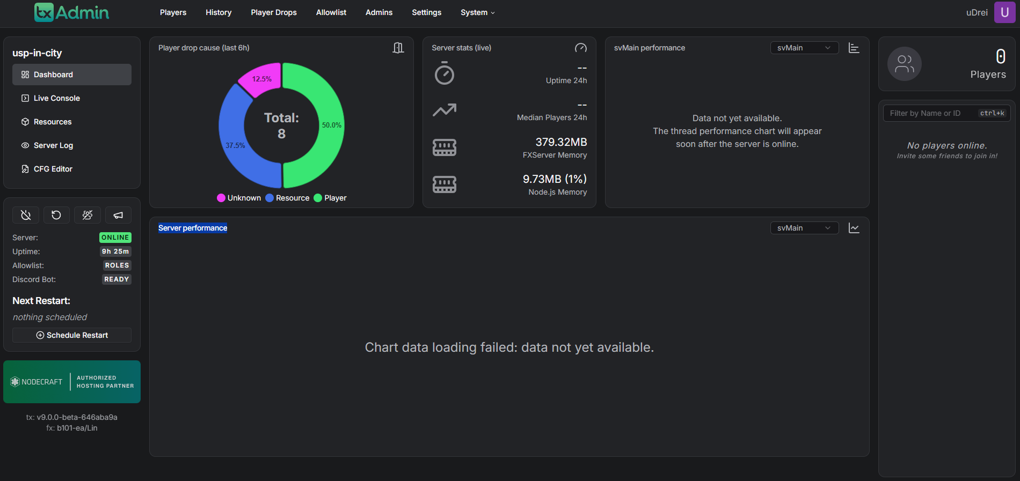Click the nothing scheduled text
Screen dimensions: 1020x481
click(50, 317)
